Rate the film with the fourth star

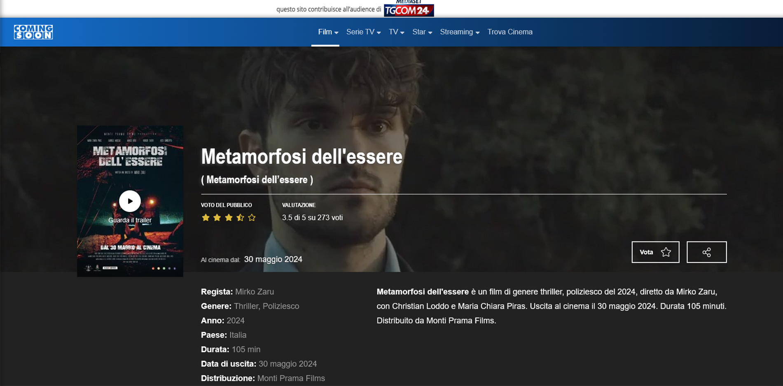tap(240, 218)
